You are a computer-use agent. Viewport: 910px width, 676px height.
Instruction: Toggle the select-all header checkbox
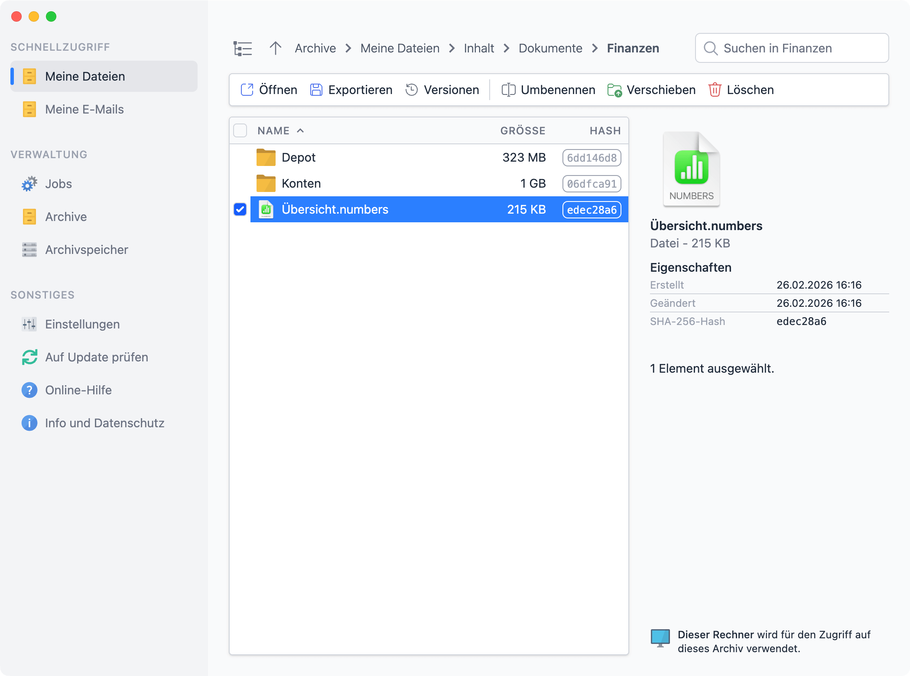click(240, 130)
